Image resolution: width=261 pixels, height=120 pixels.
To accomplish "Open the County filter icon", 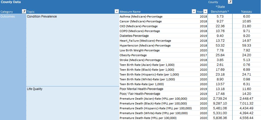I will tap(230, 2).
